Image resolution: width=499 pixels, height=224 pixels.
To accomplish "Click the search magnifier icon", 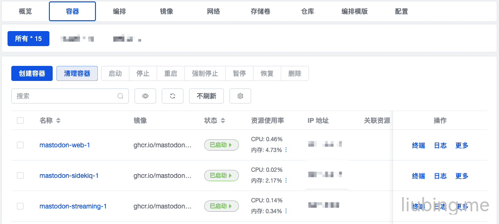I will pos(121,96).
